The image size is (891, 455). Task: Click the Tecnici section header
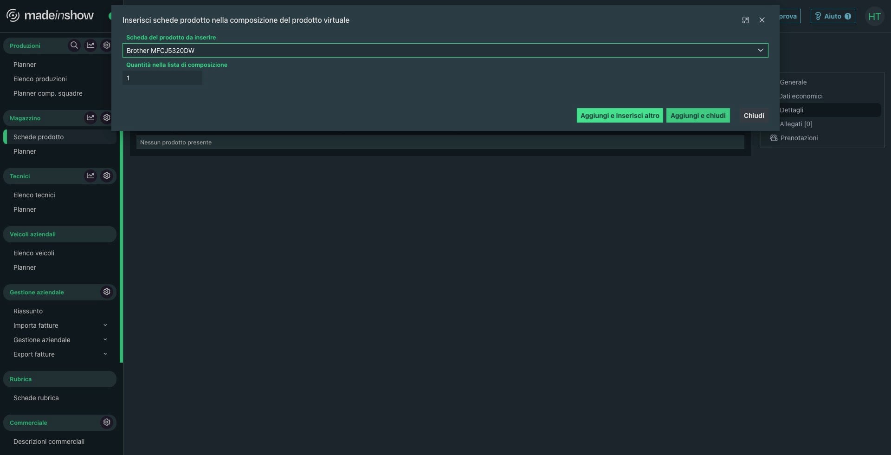click(x=20, y=176)
